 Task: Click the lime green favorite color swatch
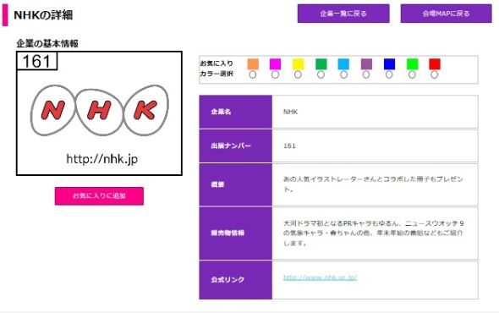tap(413, 64)
